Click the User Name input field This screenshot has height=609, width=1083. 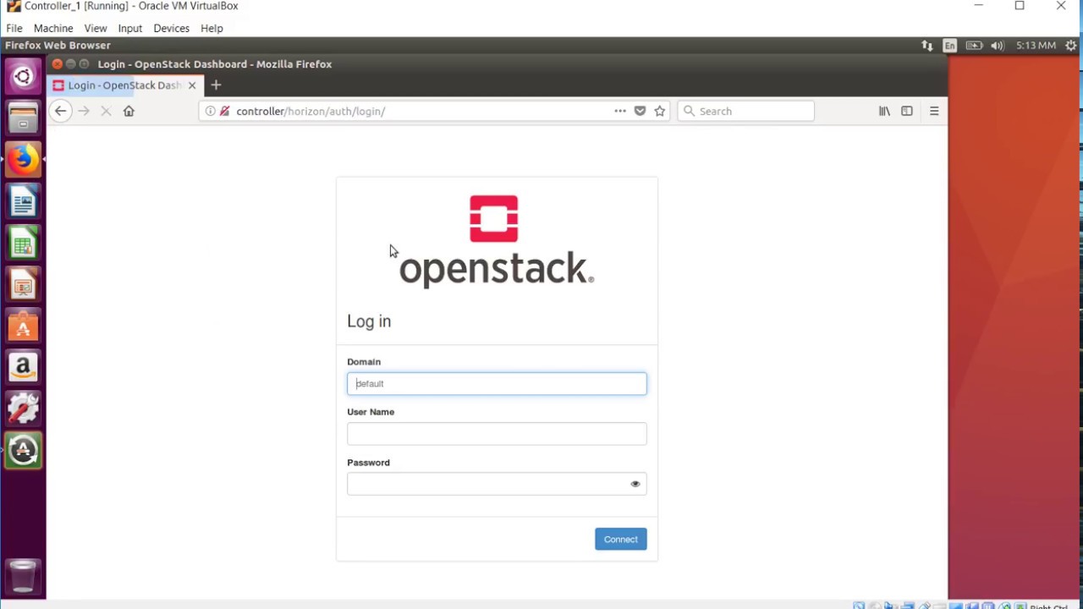[497, 434]
